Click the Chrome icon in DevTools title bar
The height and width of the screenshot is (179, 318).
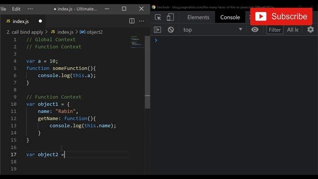coord(154,7)
